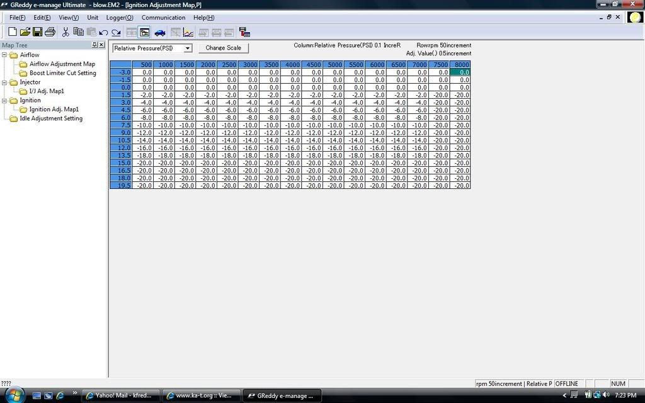
Task: Click cell at row 1.5, column 7500
Action: 439,95
